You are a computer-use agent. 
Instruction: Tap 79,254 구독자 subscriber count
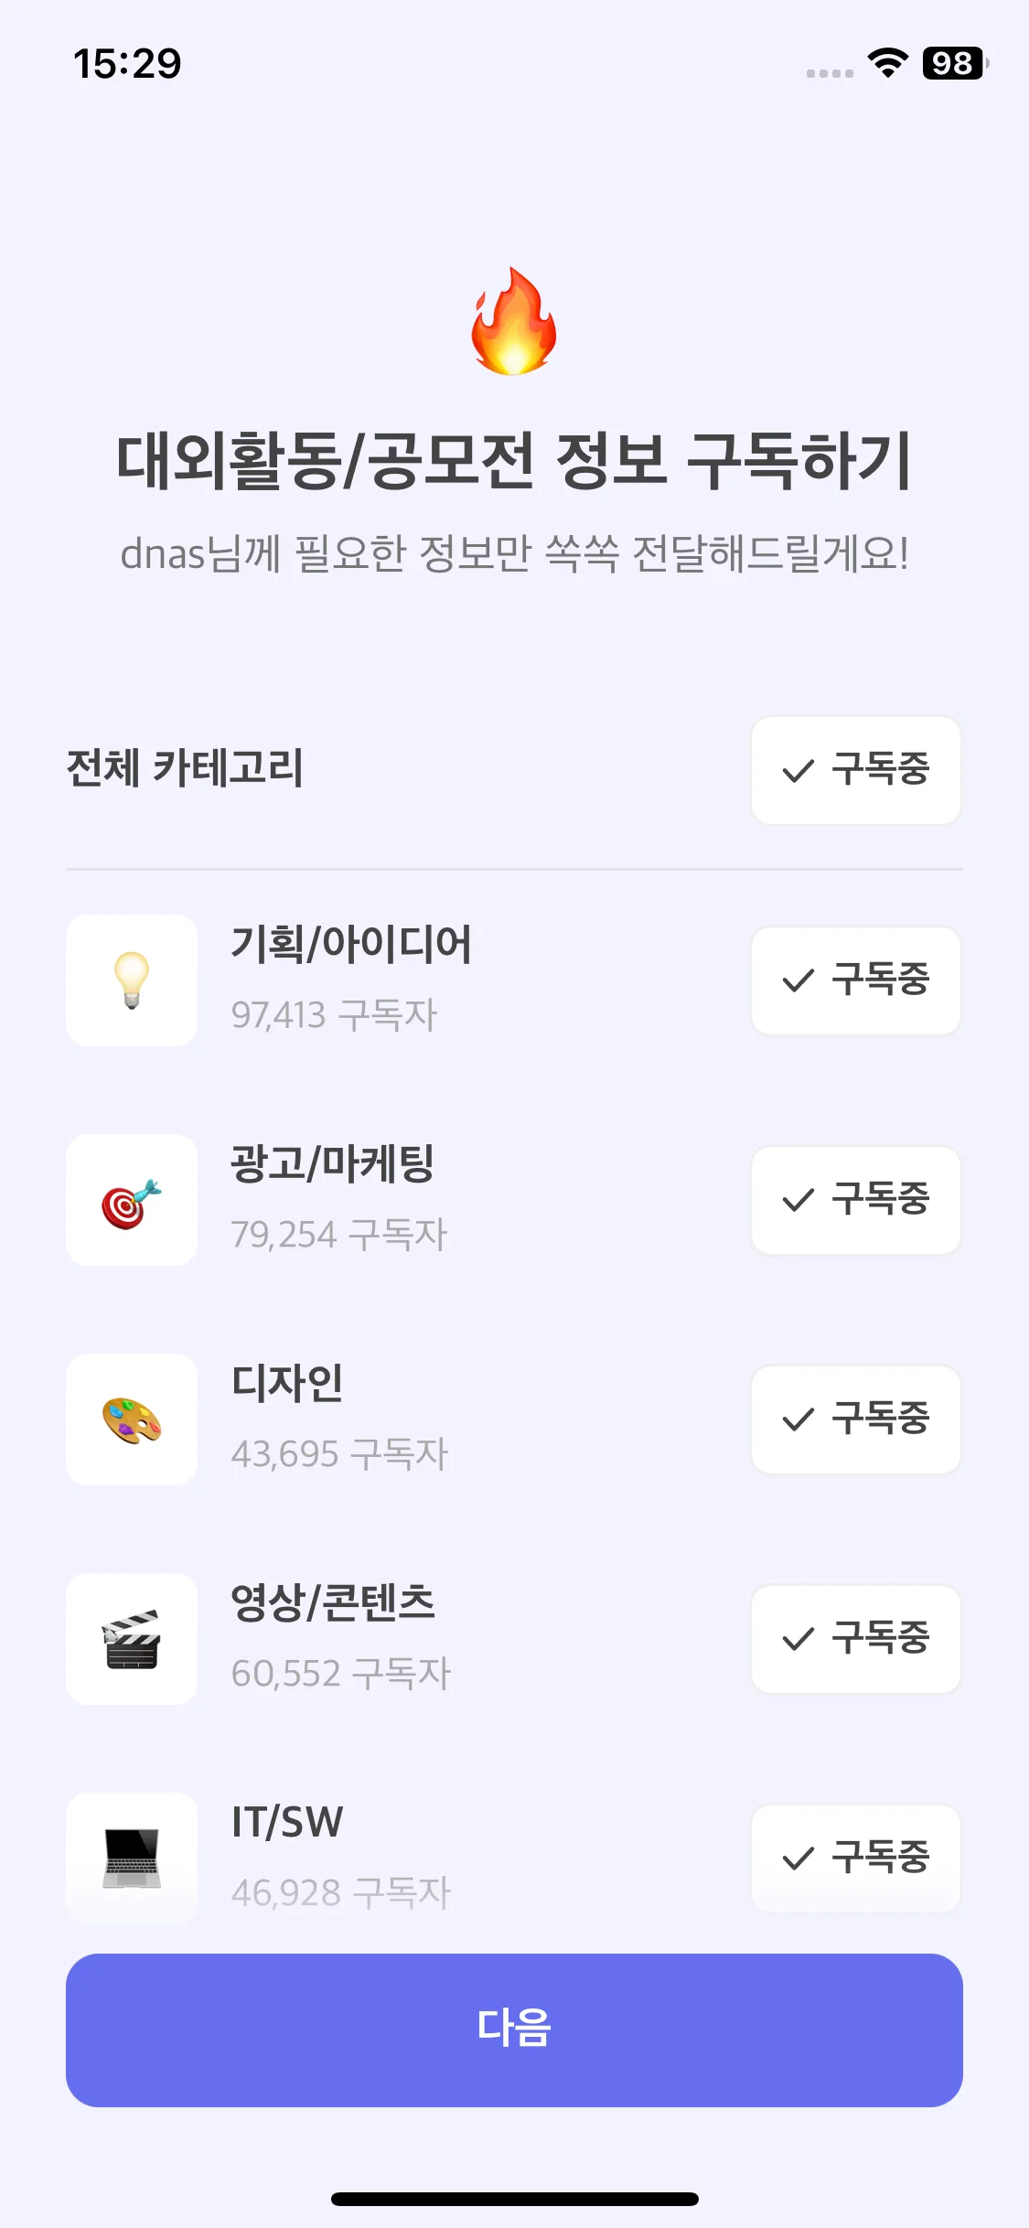(x=339, y=1235)
